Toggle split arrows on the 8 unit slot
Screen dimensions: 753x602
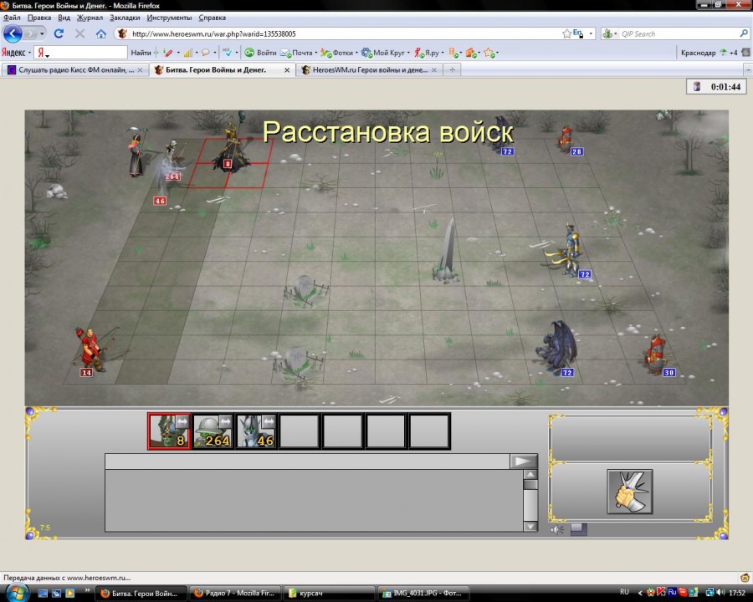point(182,422)
